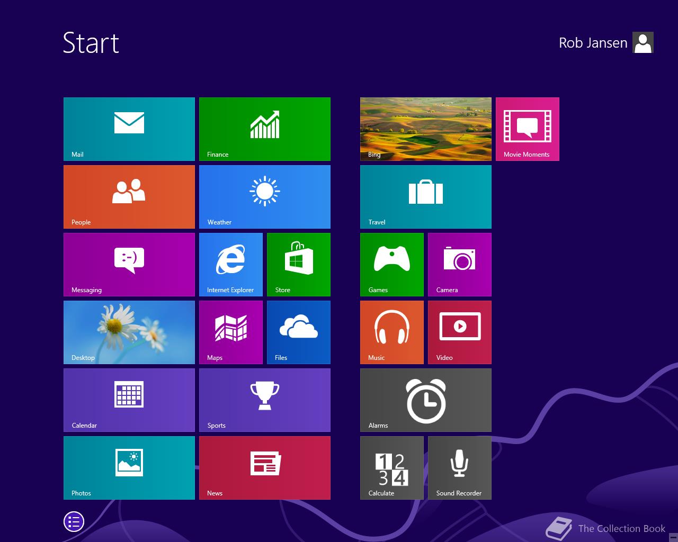Open the Bing landscape tile
Image resolution: width=678 pixels, height=542 pixels.
[426, 129]
